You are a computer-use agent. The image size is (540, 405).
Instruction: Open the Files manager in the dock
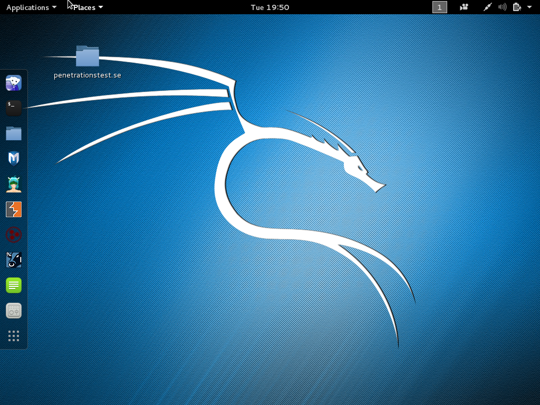pos(14,133)
